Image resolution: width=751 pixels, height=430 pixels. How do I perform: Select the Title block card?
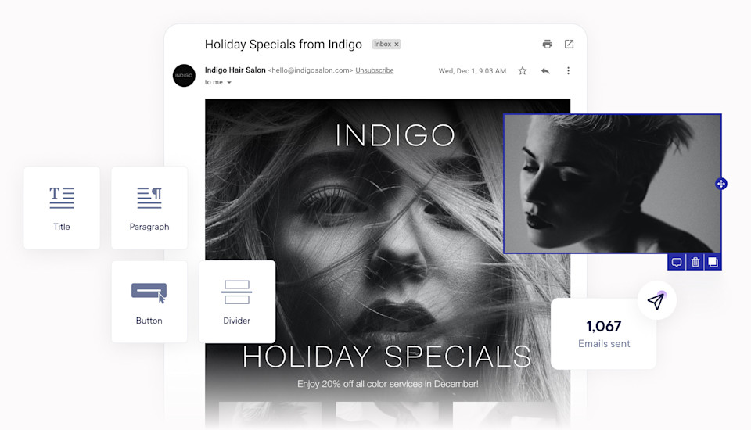pos(62,208)
